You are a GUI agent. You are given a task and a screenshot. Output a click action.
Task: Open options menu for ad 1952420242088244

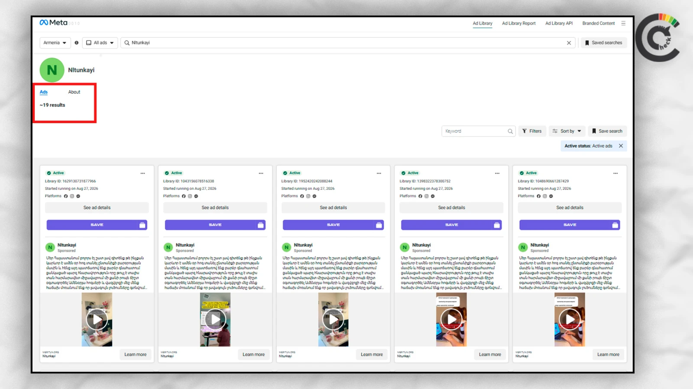[x=379, y=173]
